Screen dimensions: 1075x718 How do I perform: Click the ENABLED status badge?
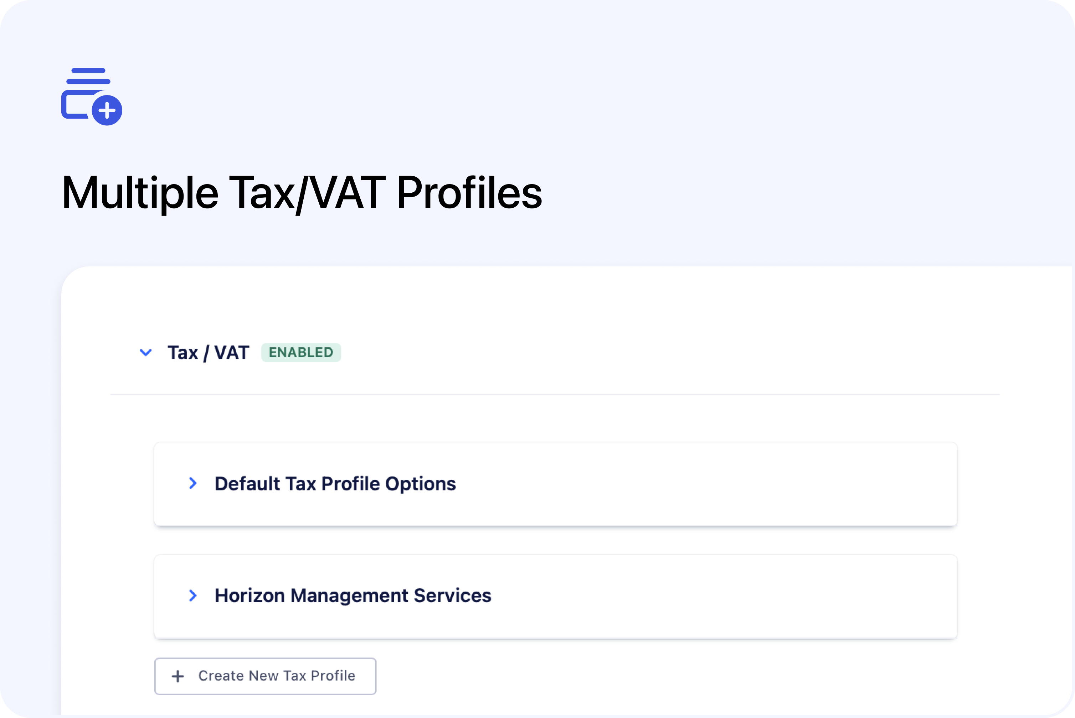[x=300, y=353]
